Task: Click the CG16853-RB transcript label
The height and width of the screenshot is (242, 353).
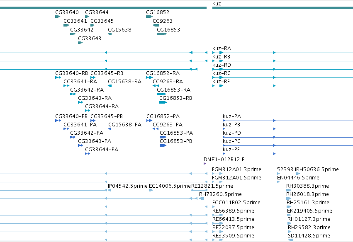Action: click(x=176, y=98)
